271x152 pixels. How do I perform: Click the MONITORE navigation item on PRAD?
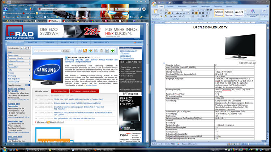pos(33,42)
